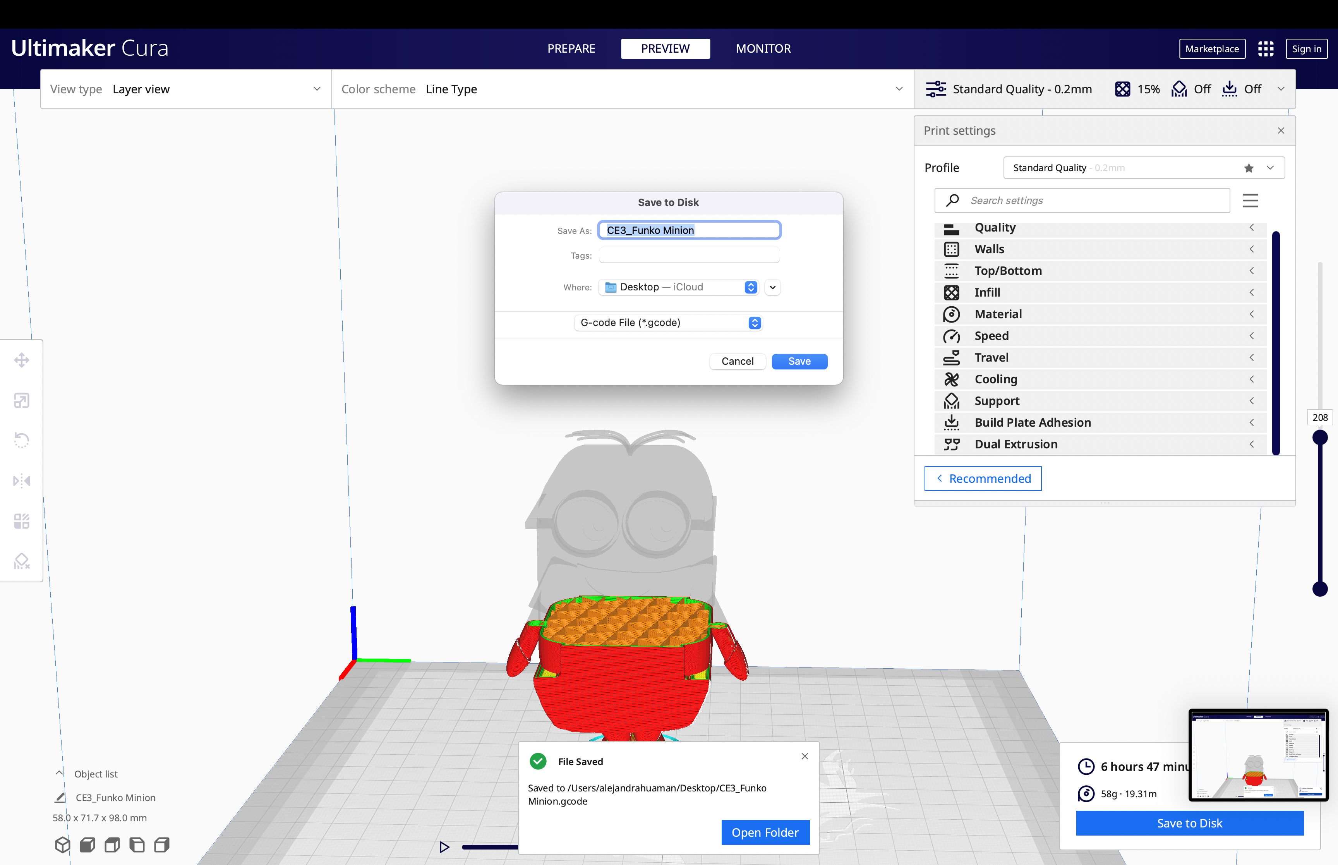Click the material spool usage icon

pyautogui.click(x=1086, y=794)
